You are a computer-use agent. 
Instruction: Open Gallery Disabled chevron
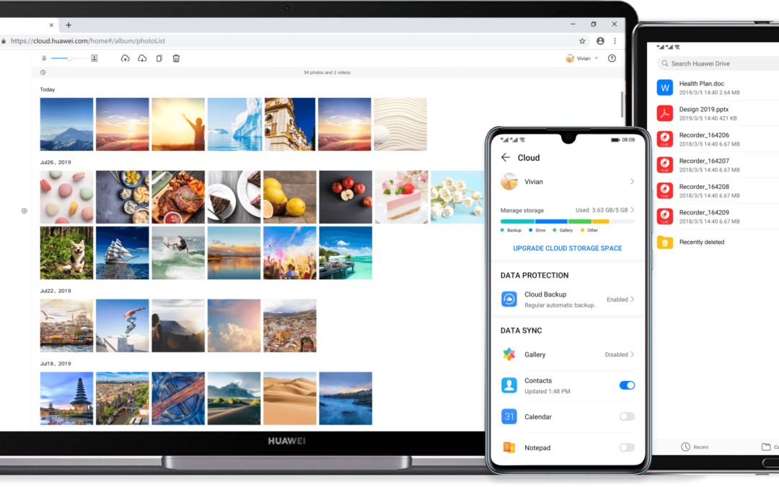point(632,354)
